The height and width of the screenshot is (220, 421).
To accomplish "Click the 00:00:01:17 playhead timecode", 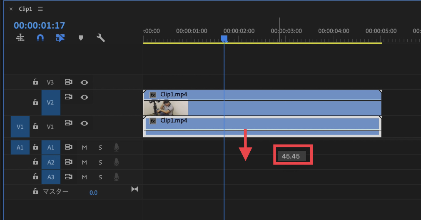I will [x=39, y=25].
